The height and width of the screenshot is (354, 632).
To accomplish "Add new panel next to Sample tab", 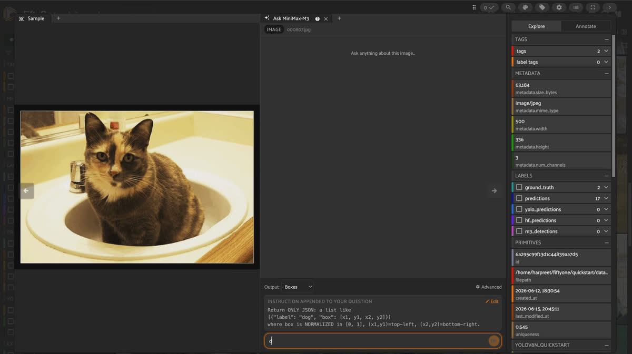I will coord(58,18).
